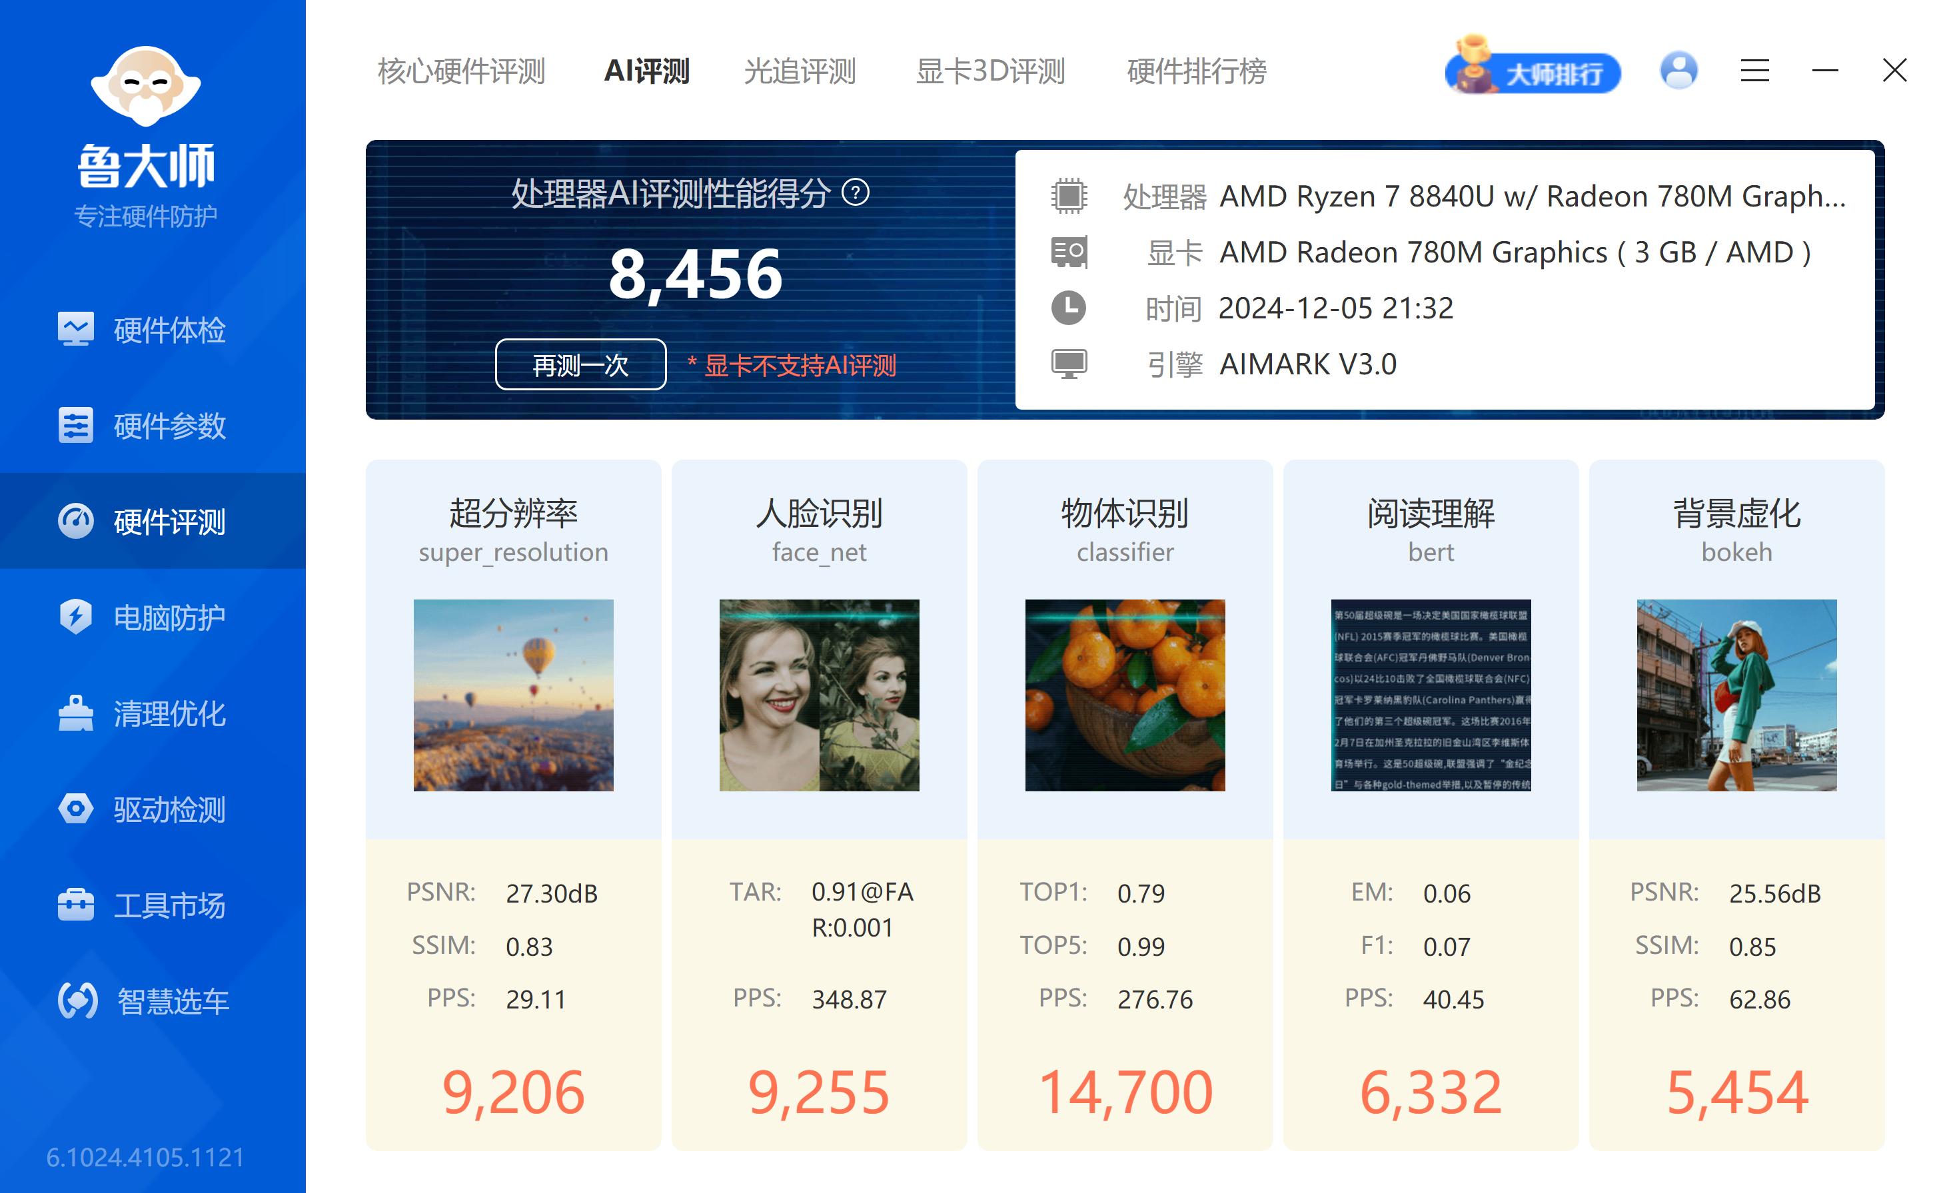Click the 显卡不支持AI评测 notice
This screenshot has width=1939, height=1193.
792,365
